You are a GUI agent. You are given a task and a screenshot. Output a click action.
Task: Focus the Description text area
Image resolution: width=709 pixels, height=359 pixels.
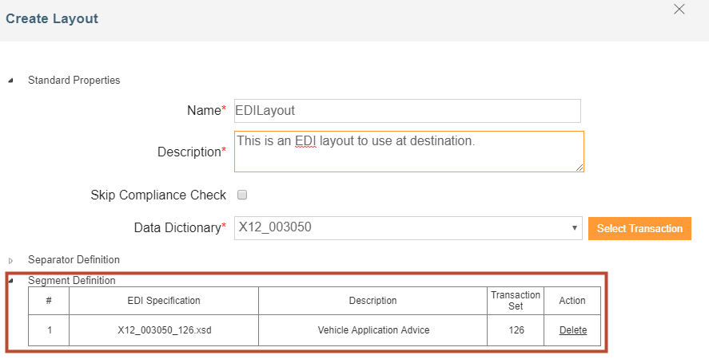408,152
